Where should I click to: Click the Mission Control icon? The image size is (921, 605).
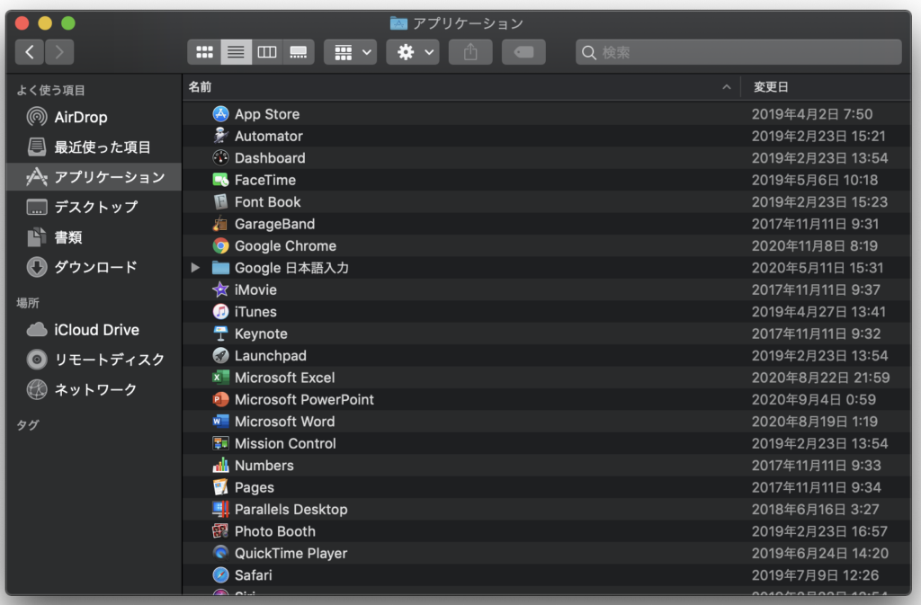point(220,443)
